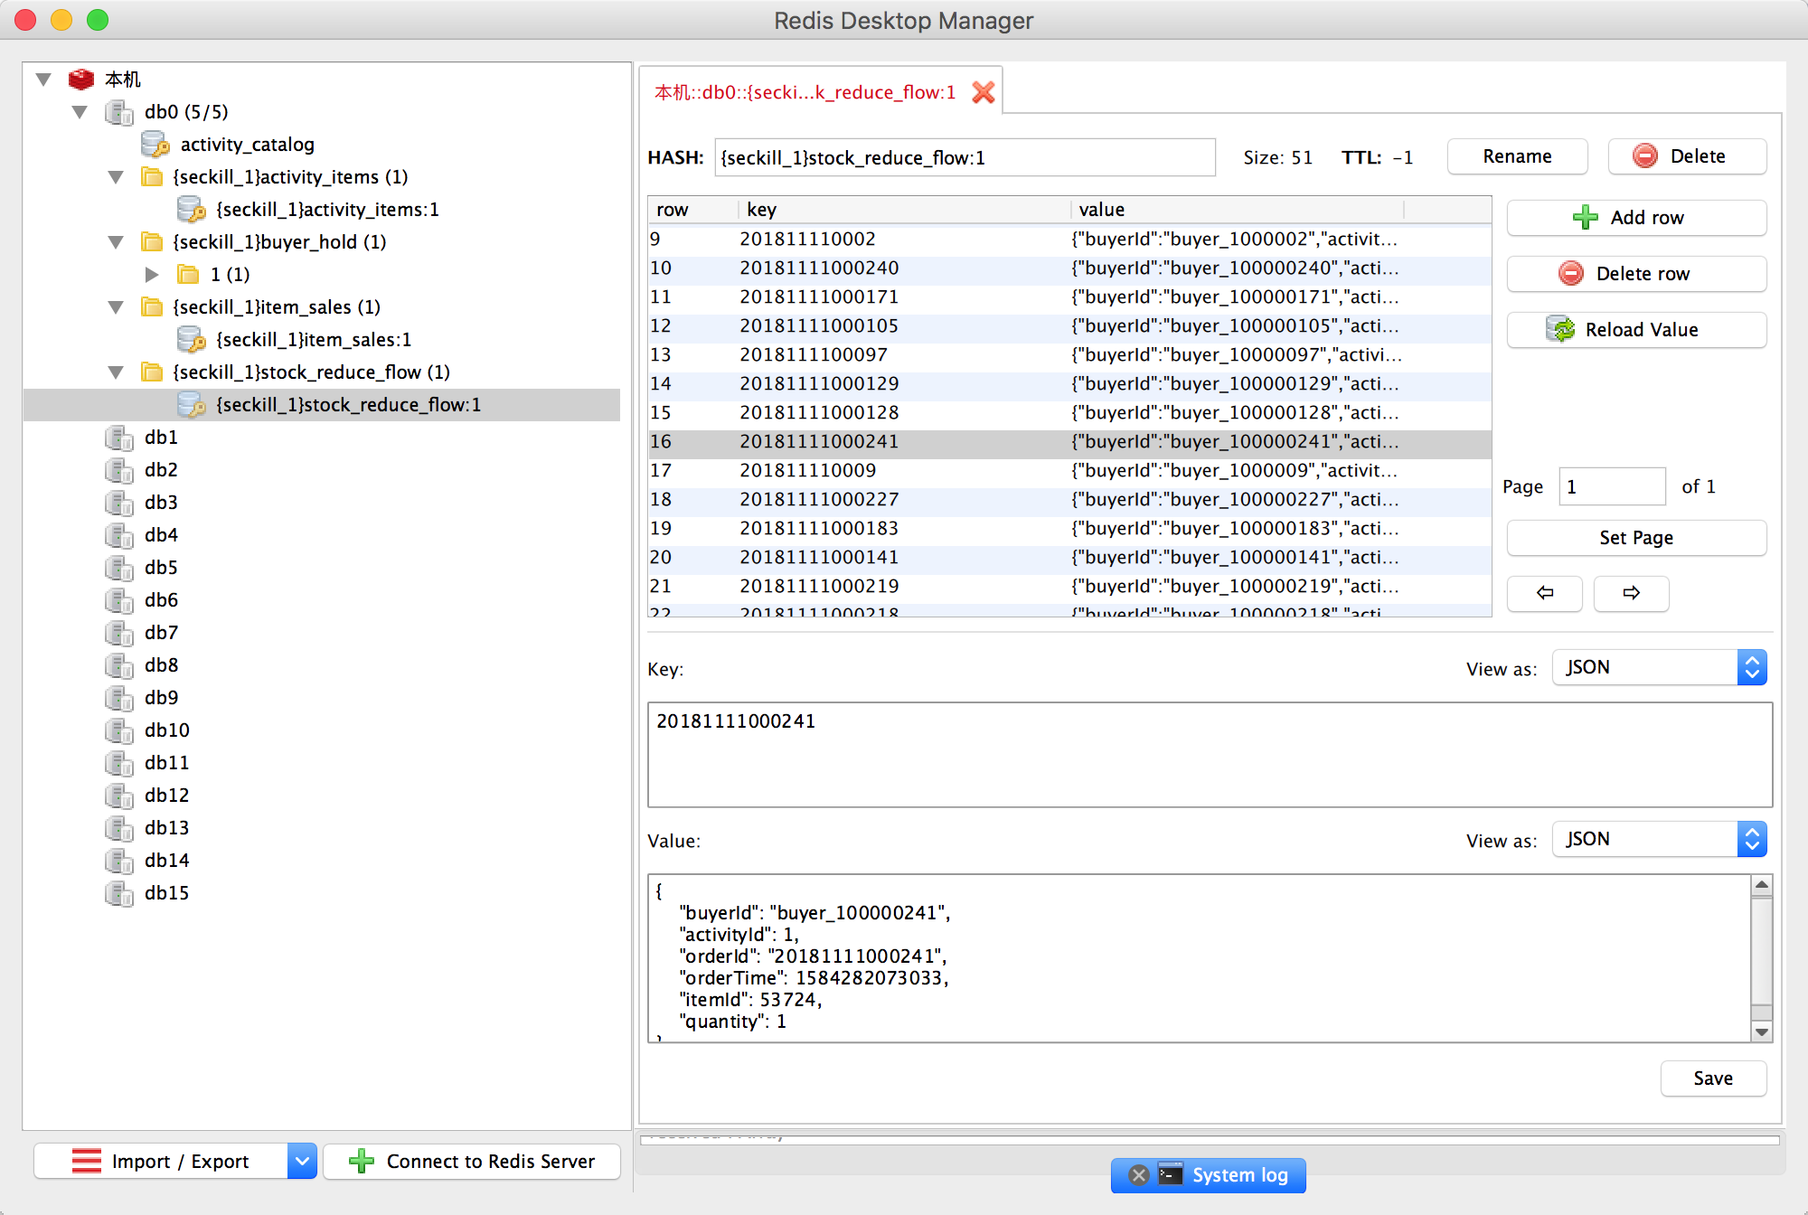Click the folder icon named 1 (1)

point(188,274)
